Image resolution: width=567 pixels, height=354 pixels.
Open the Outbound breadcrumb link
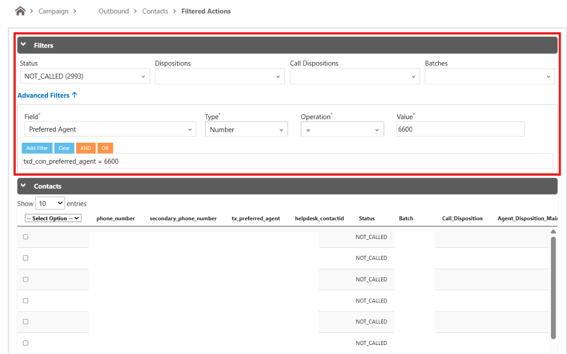tap(114, 11)
